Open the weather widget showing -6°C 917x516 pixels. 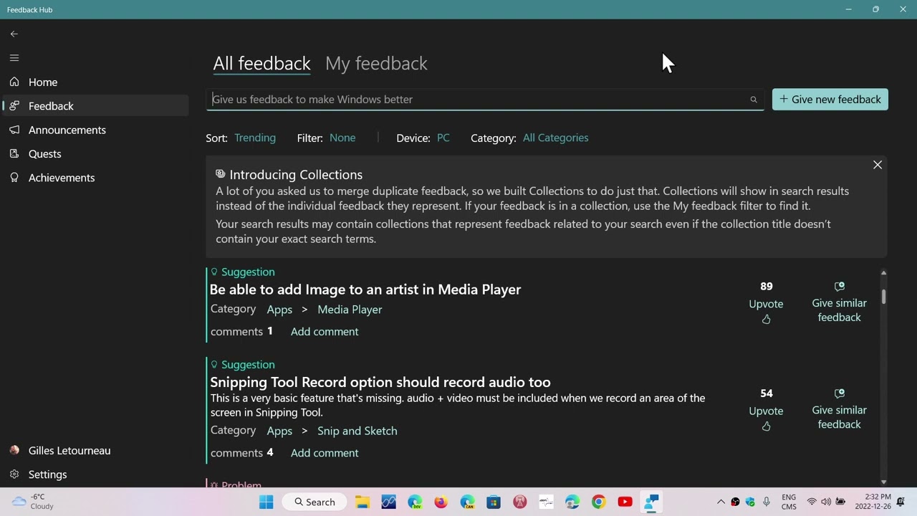(x=33, y=502)
